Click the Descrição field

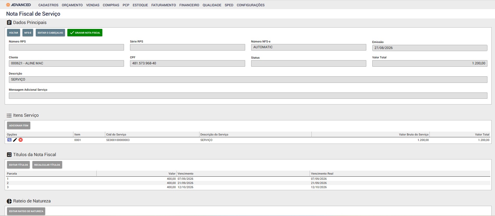[x=248, y=79]
